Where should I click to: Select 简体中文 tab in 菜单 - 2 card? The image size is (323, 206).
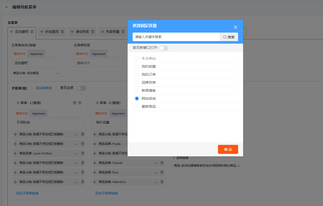(101, 113)
